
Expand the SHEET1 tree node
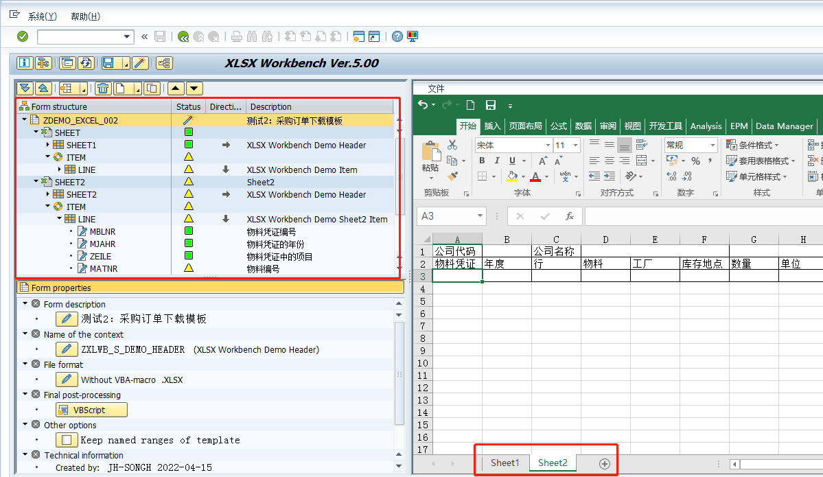coord(48,144)
